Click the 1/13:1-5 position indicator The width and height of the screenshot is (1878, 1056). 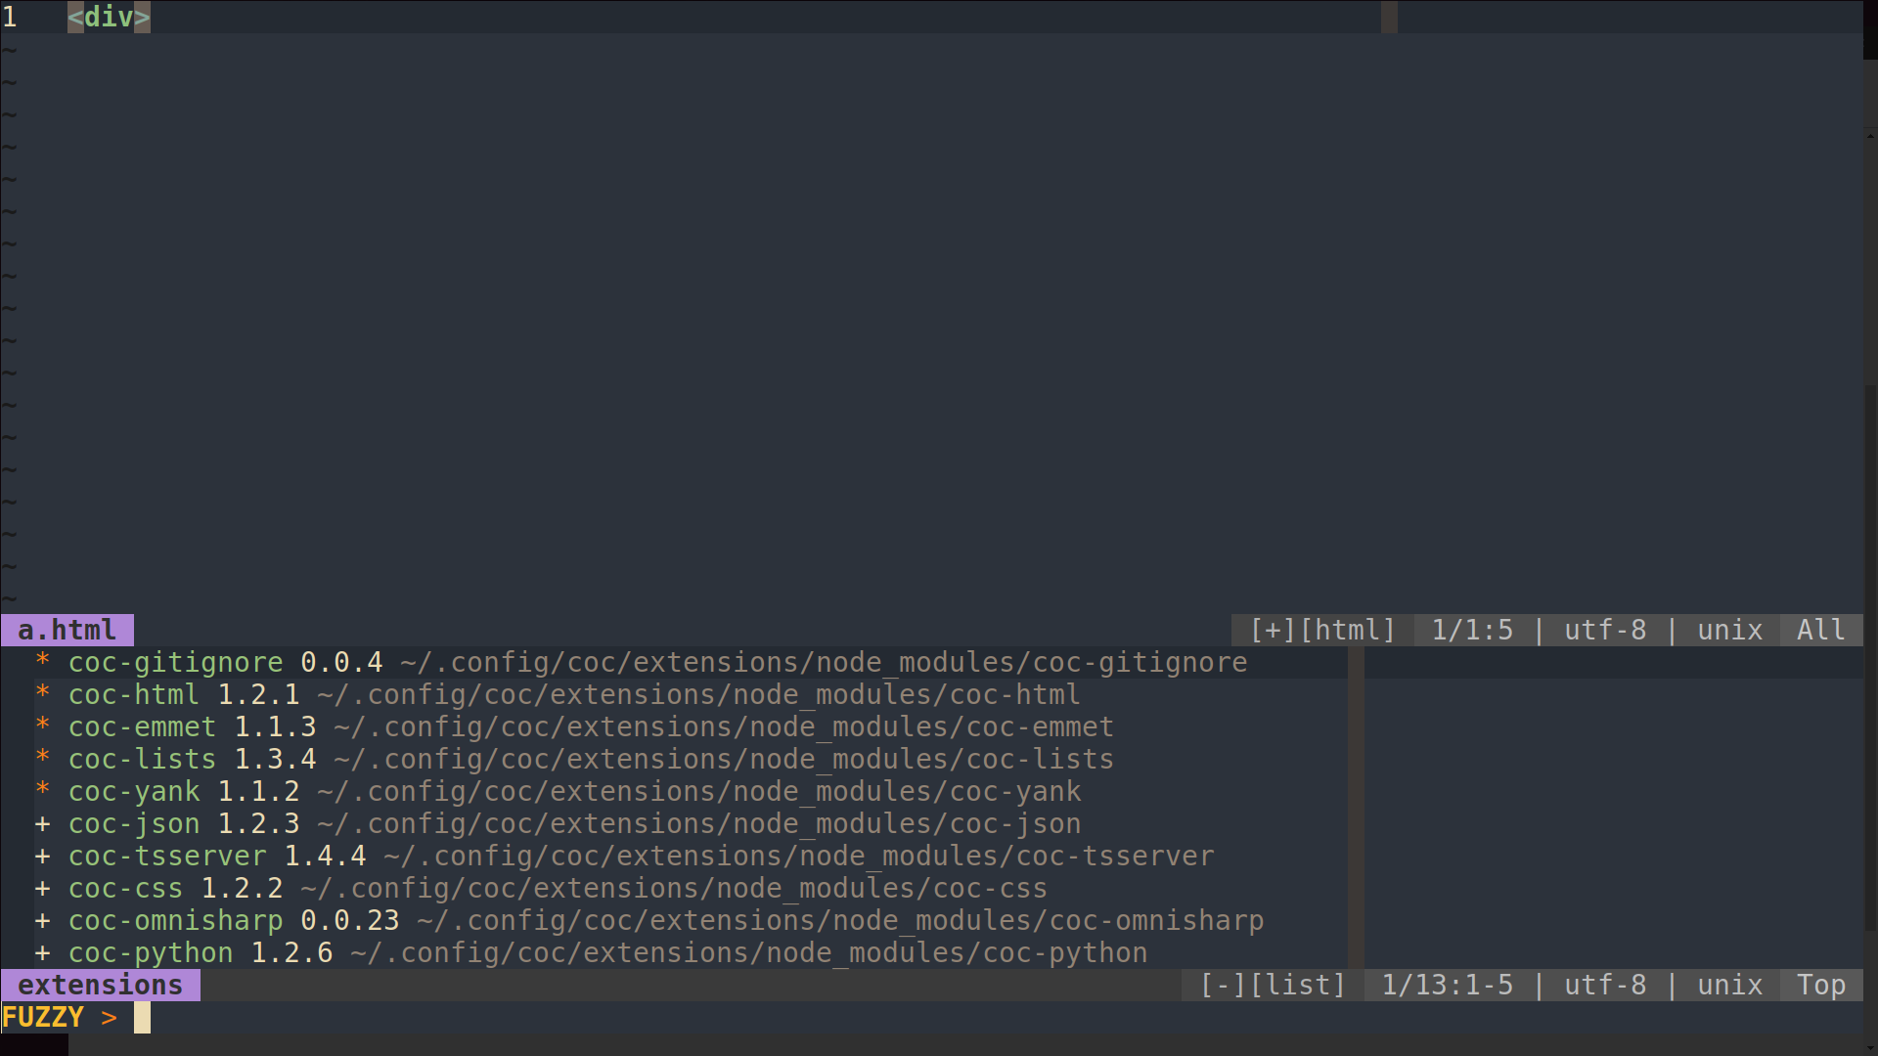coord(1449,985)
